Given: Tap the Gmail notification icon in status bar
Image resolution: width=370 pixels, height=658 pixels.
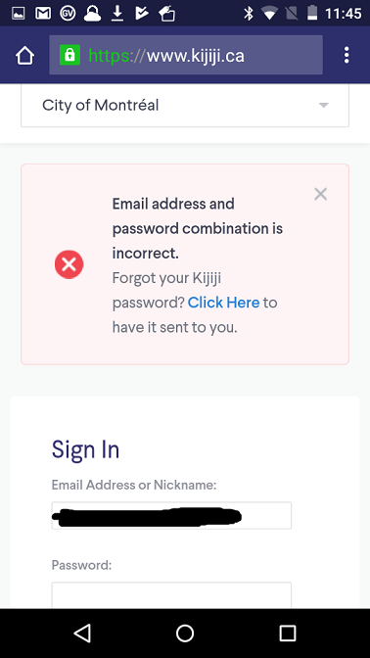Looking at the screenshot, I should coord(43,14).
